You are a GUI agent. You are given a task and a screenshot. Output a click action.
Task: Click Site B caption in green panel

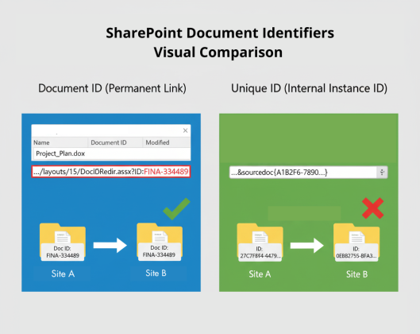356,274
